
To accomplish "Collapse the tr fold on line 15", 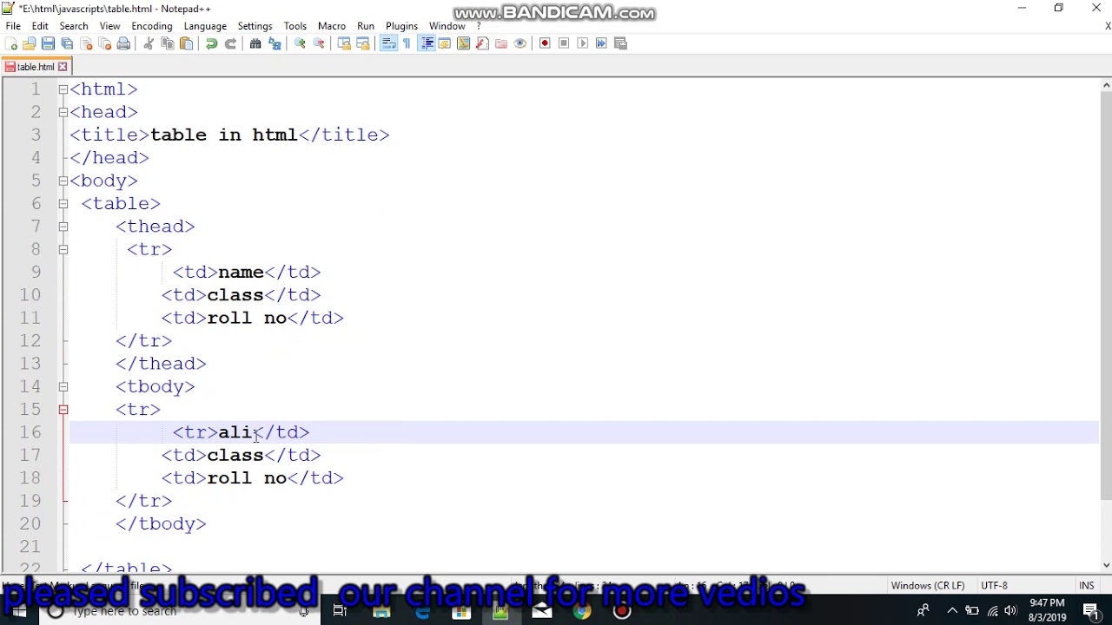I will pyautogui.click(x=63, y=410).
